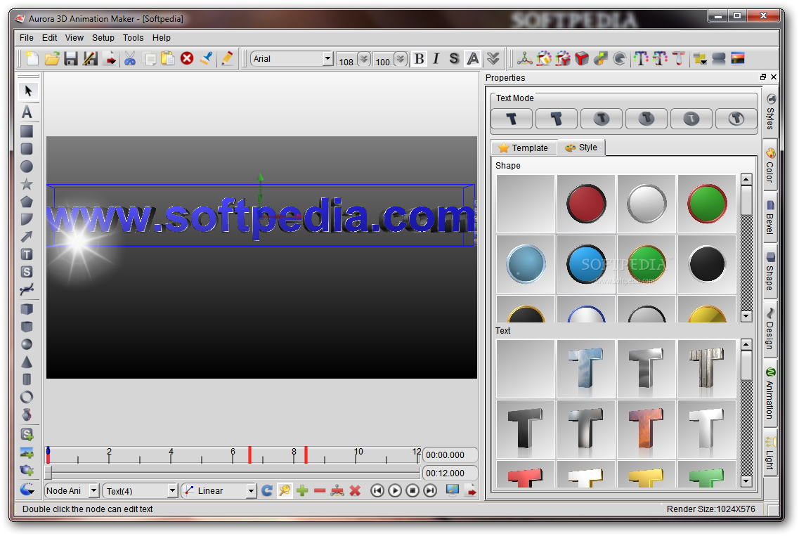This screenshot has height=536, width=799.
Task: Toggle the S shadow text style
Action: click(454, 58)
